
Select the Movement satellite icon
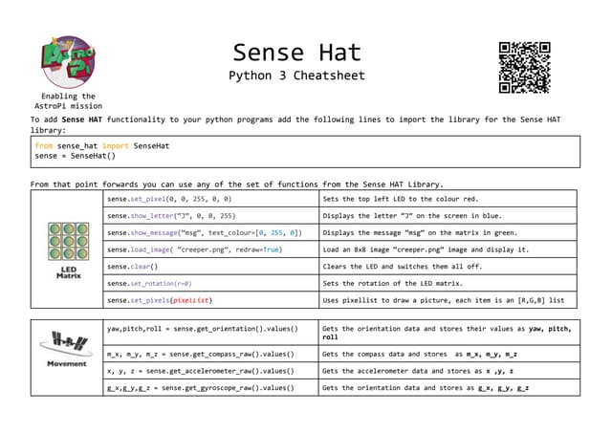click(67, 343)
